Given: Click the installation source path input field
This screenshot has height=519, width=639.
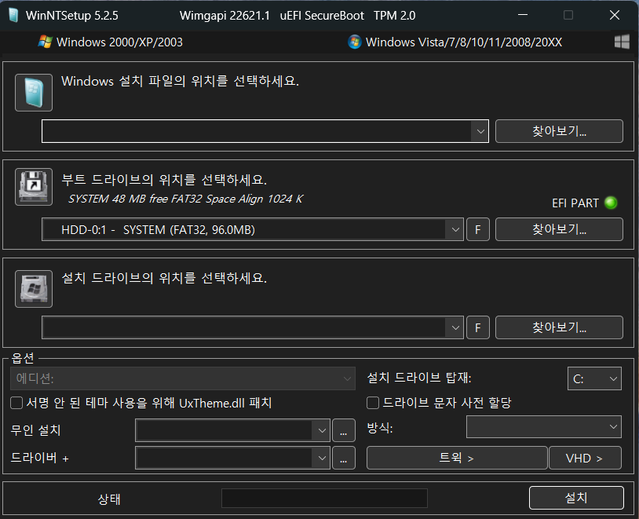Looking at the screenshot, I should point(257,131).
